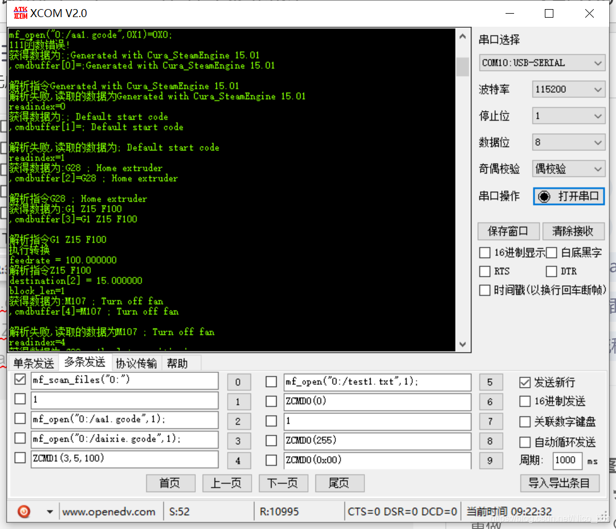Open the data bits dropdown showing 8

[569, 142]
